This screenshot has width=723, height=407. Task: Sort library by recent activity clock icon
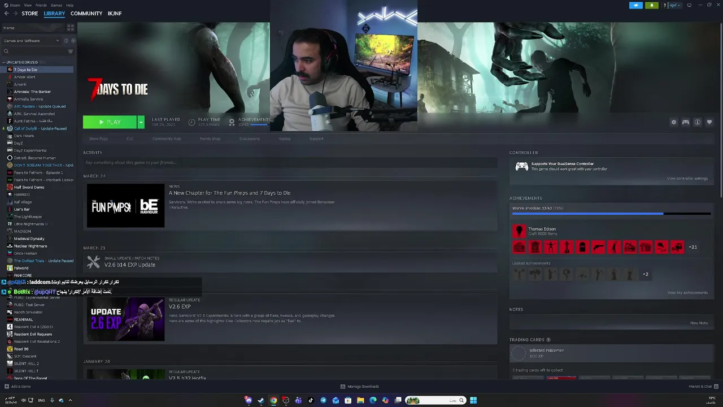tap(66, 41)
